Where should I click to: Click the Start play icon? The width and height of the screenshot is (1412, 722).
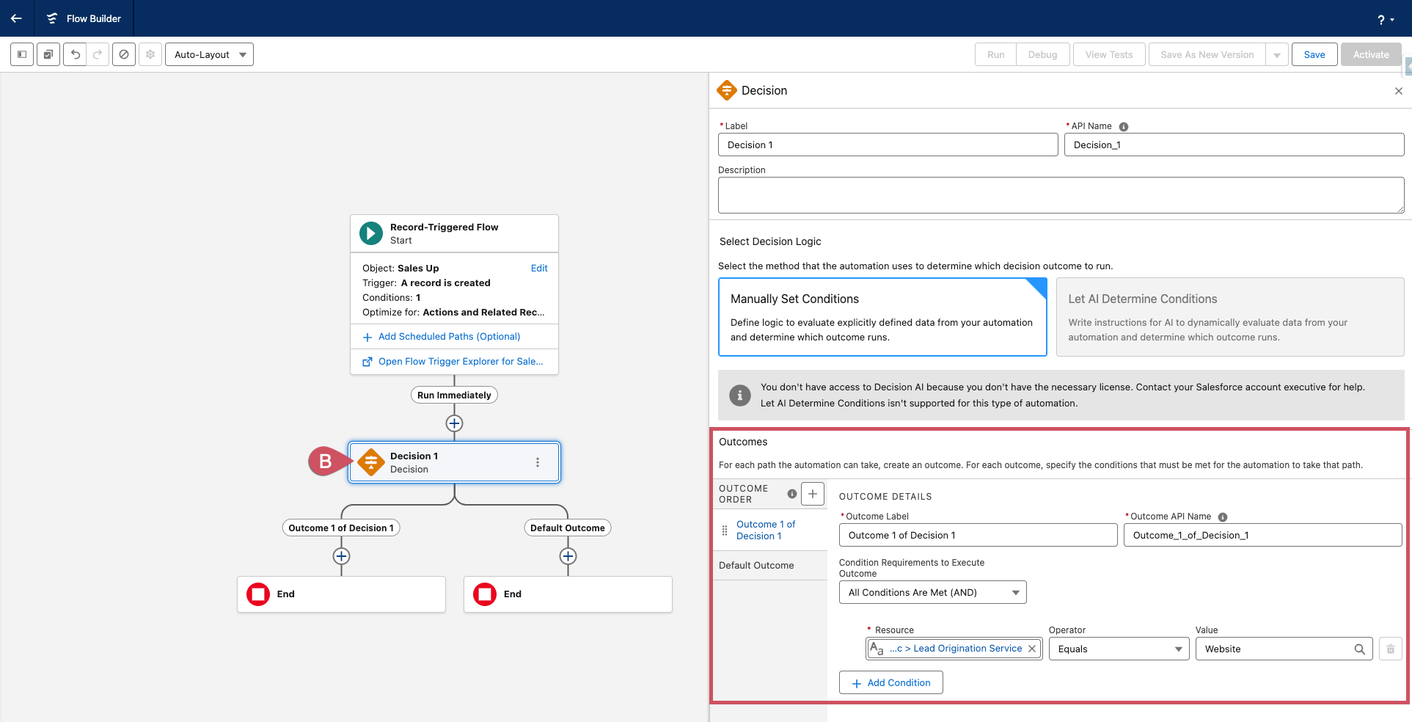click(x=371, y=233)
